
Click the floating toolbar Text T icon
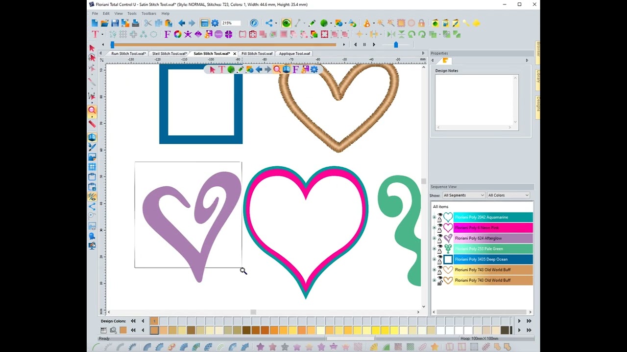(x=221, y=69)
